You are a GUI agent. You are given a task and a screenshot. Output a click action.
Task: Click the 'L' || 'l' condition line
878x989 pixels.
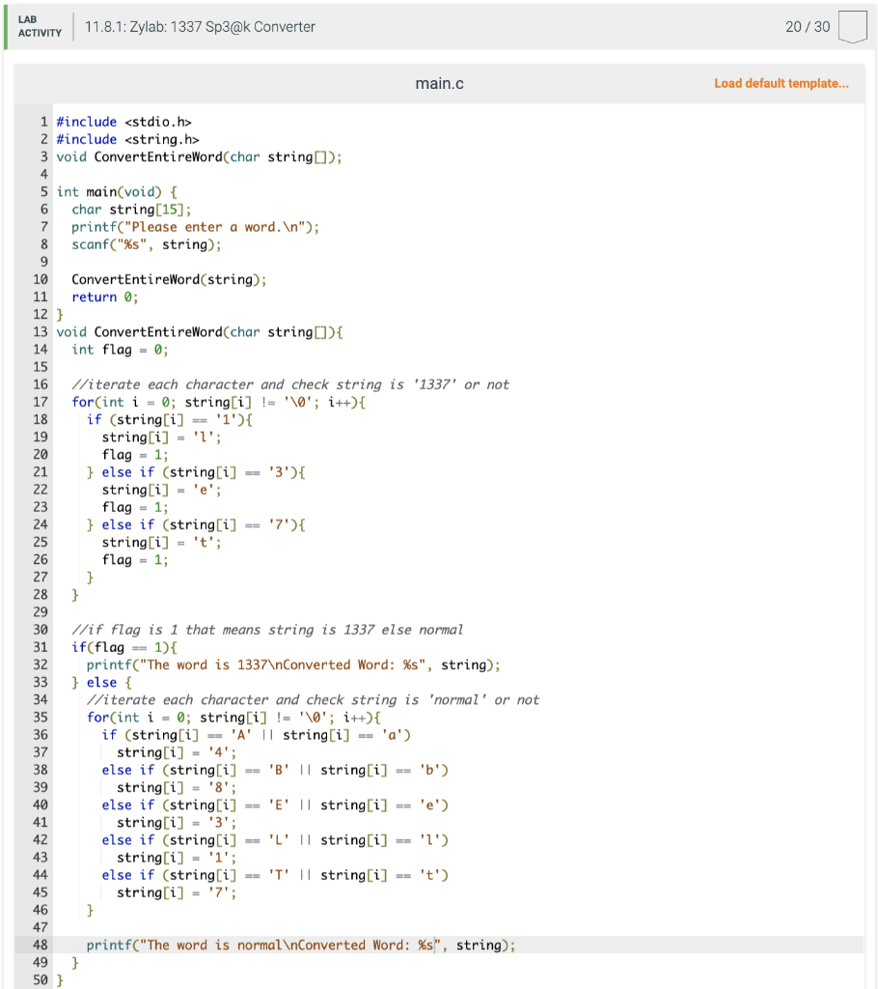pos(275,840)
